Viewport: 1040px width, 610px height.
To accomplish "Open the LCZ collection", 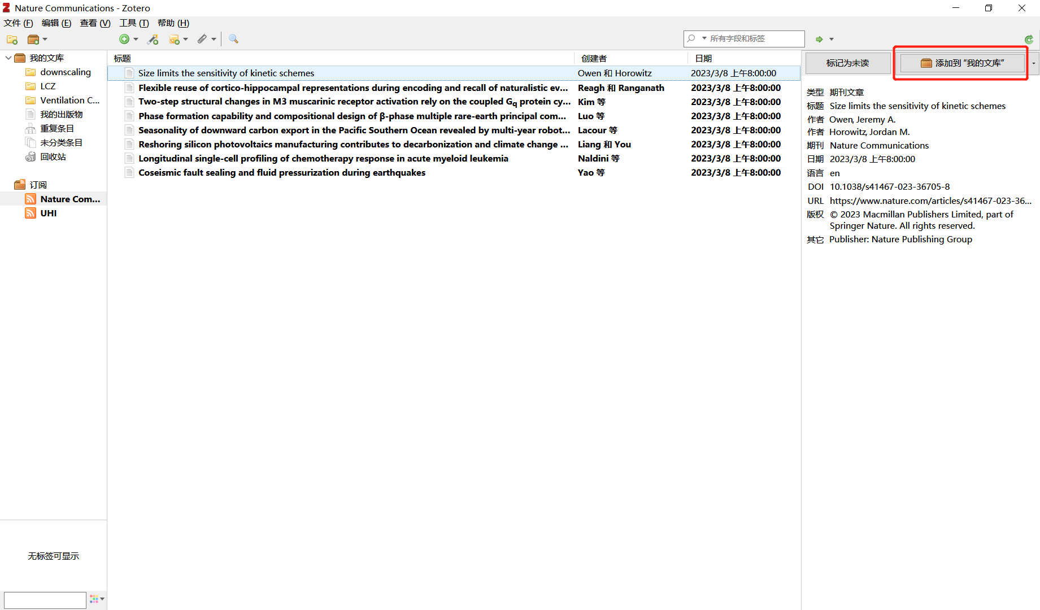I will 48,86.
